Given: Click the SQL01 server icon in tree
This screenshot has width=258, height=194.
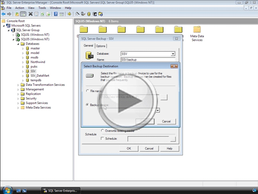Looking at the screenshot, I should coord(18,35).
